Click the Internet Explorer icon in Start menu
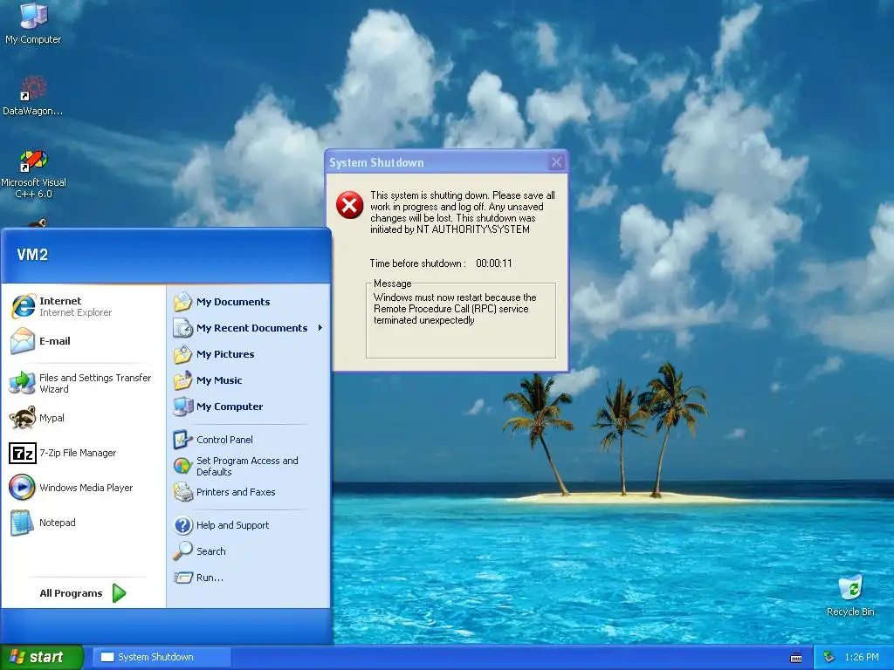The width and height of the screenshot is (894, 670). (23, 306)
